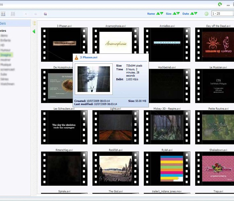Sort by Size descending arrow
The image size is (234, 201).
178,13
